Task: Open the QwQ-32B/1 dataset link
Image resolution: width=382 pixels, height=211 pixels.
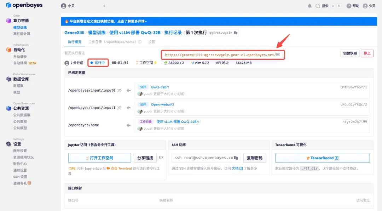Action: (x=160, y=87)
